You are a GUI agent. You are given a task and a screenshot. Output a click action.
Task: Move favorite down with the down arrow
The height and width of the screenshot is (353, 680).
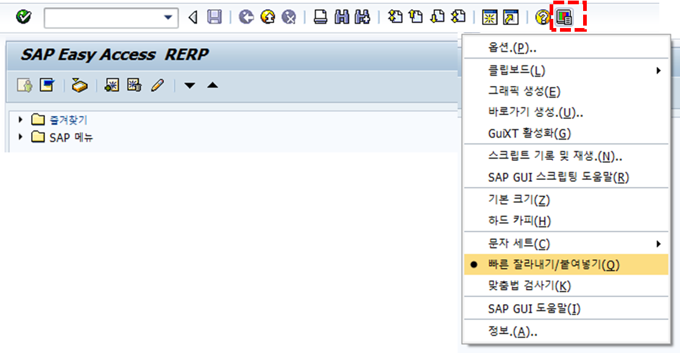pos(189,85)
